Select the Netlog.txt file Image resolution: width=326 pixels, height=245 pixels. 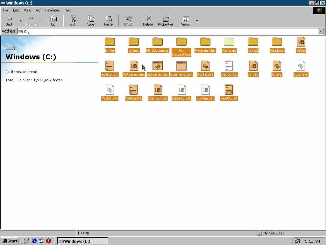pos(134,90)
